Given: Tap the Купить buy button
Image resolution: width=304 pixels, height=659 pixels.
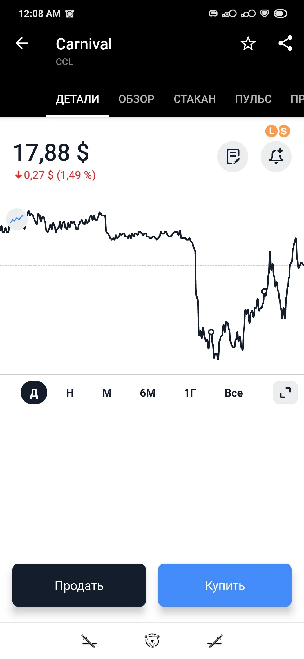Looking at the screenshot, I should pos(225,585).
